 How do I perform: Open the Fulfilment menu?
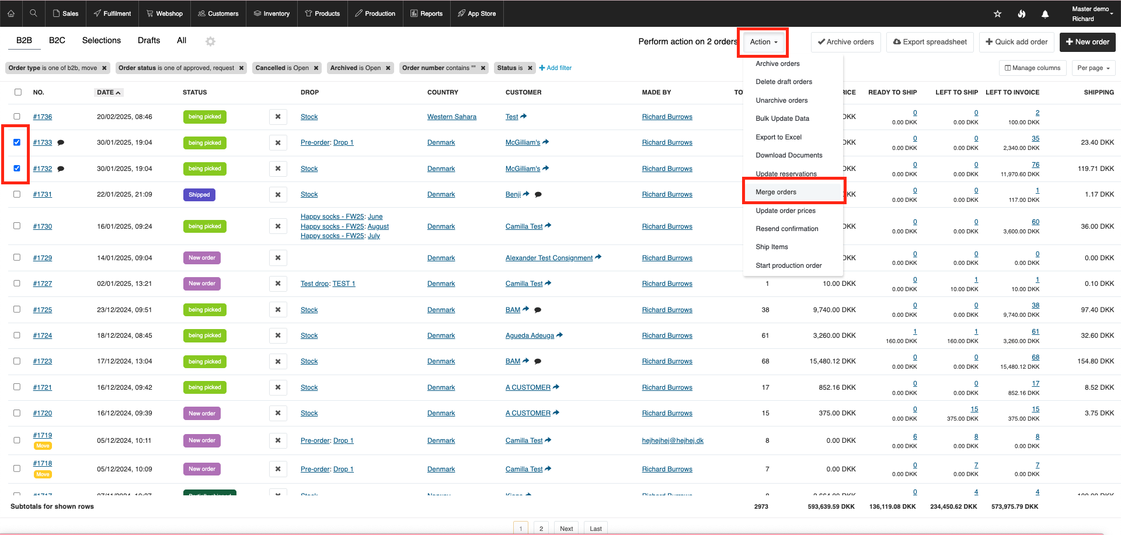pyautogui.click(x=112, y=13)
